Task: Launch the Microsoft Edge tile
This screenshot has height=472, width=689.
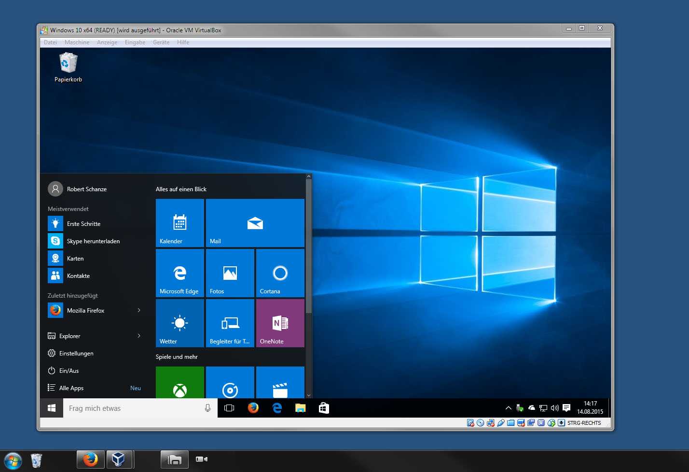Action: 180,273
